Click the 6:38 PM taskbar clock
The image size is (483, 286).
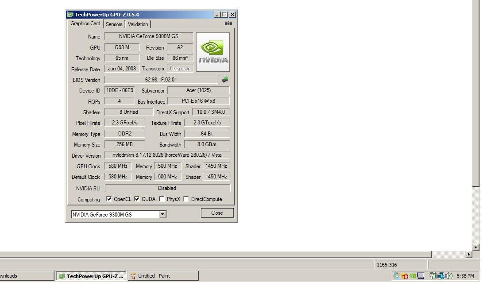[465, 276]
